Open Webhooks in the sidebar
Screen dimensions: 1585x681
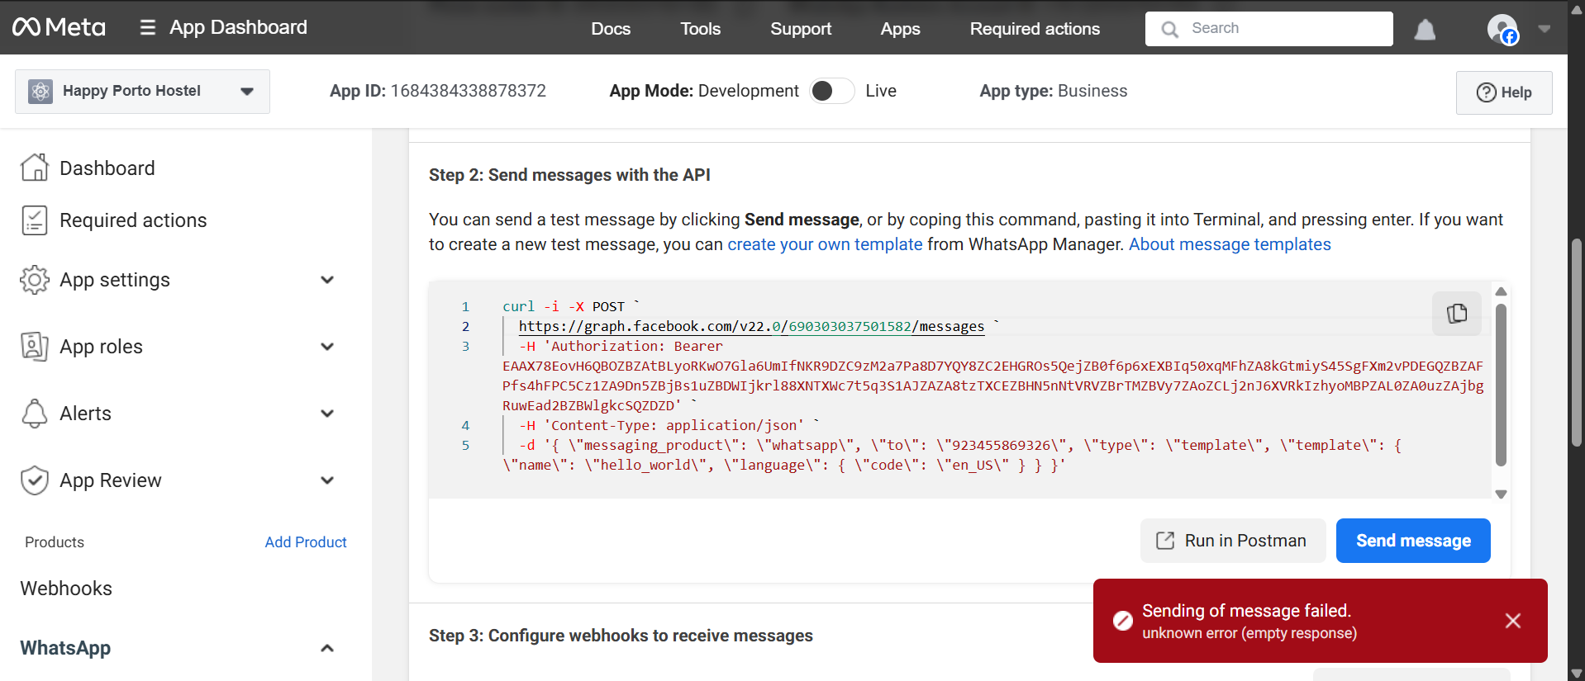point(66,589)
